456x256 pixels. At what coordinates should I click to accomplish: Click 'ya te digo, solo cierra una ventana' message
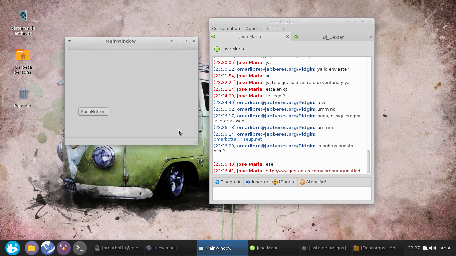[x=307, y=83]
